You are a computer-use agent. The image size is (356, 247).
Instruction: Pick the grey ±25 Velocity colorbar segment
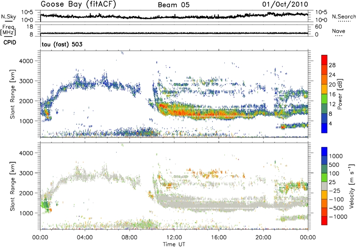point(324,186)
